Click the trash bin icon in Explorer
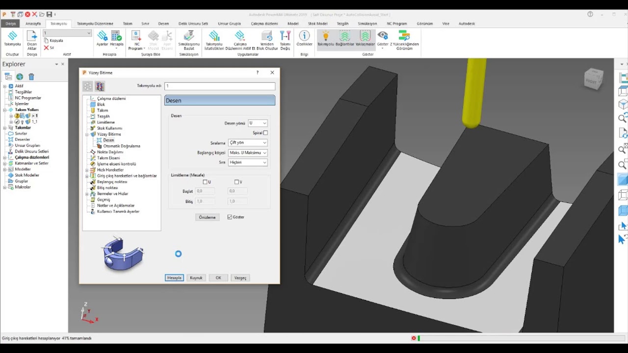Viewport: 628px width, 353px height. [x=31, y=76]
